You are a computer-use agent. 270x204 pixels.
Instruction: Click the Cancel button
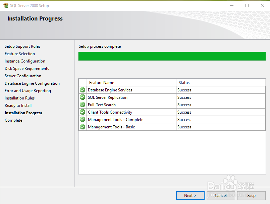point(221,196)
